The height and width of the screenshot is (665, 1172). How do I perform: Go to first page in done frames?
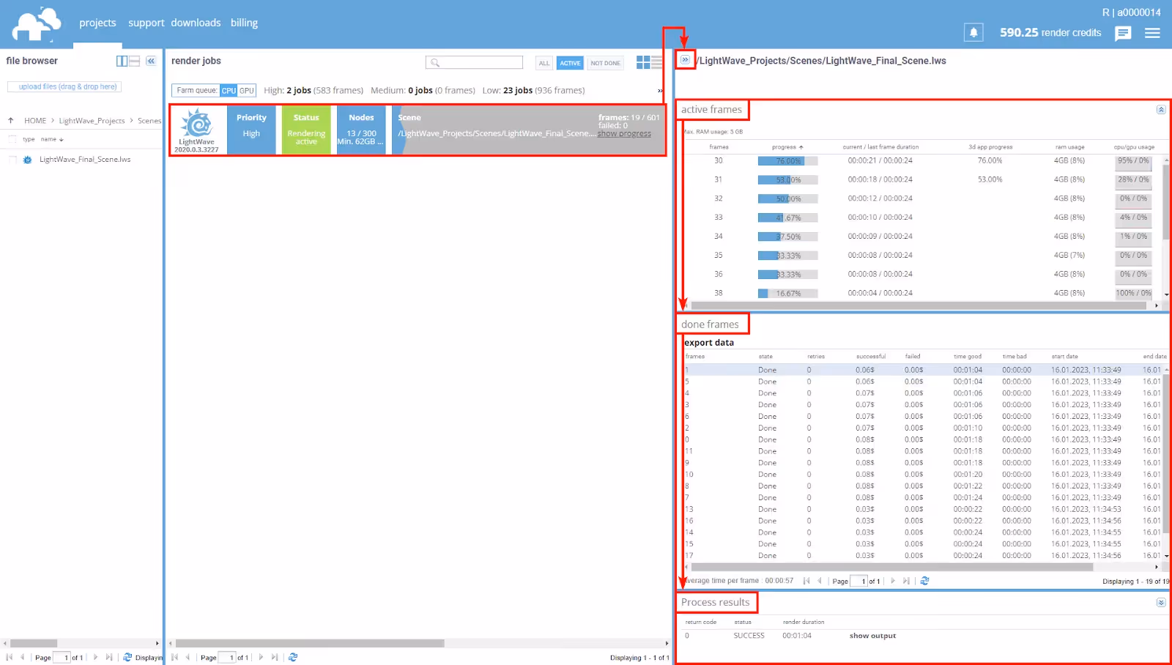point(806,581)
